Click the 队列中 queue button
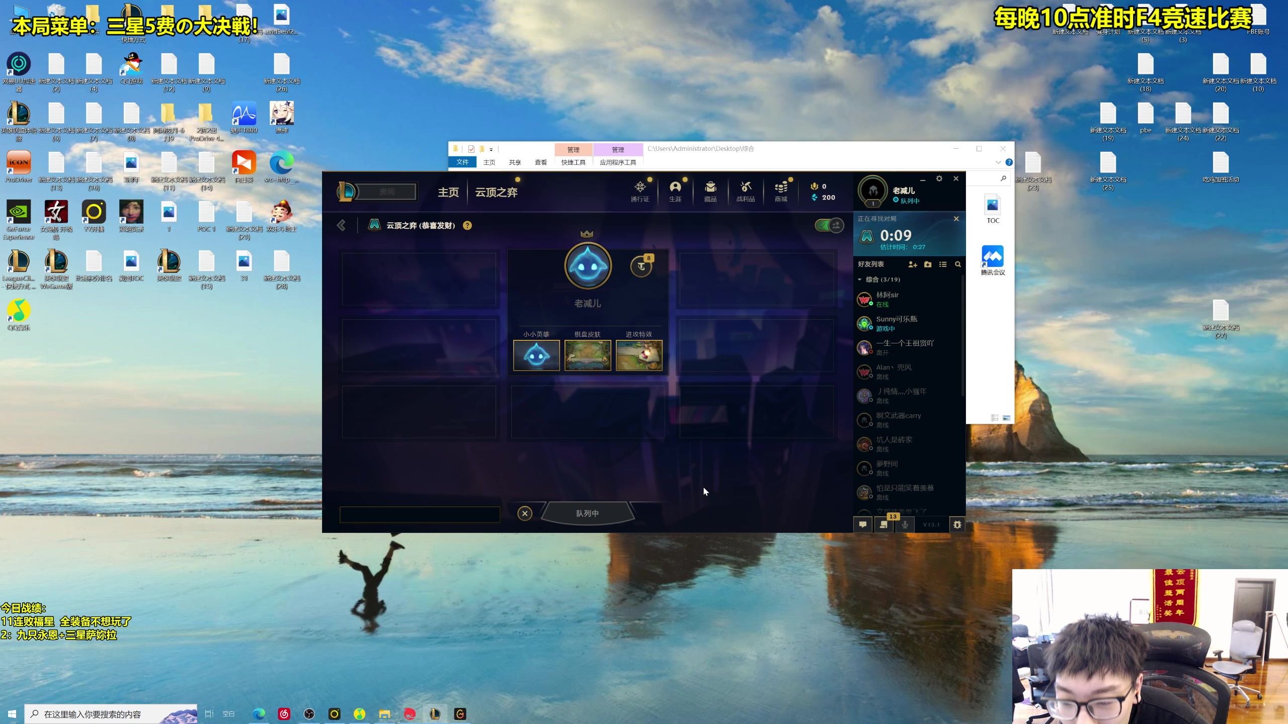 click(x=587, y=513)
